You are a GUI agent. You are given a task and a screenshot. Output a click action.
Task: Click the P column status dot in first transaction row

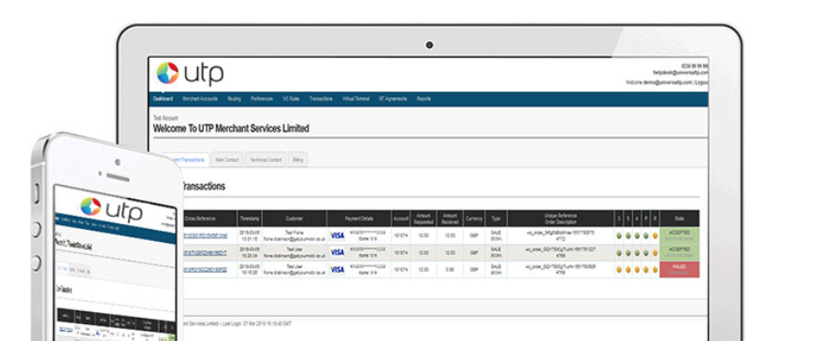click(x=646, y=235)
